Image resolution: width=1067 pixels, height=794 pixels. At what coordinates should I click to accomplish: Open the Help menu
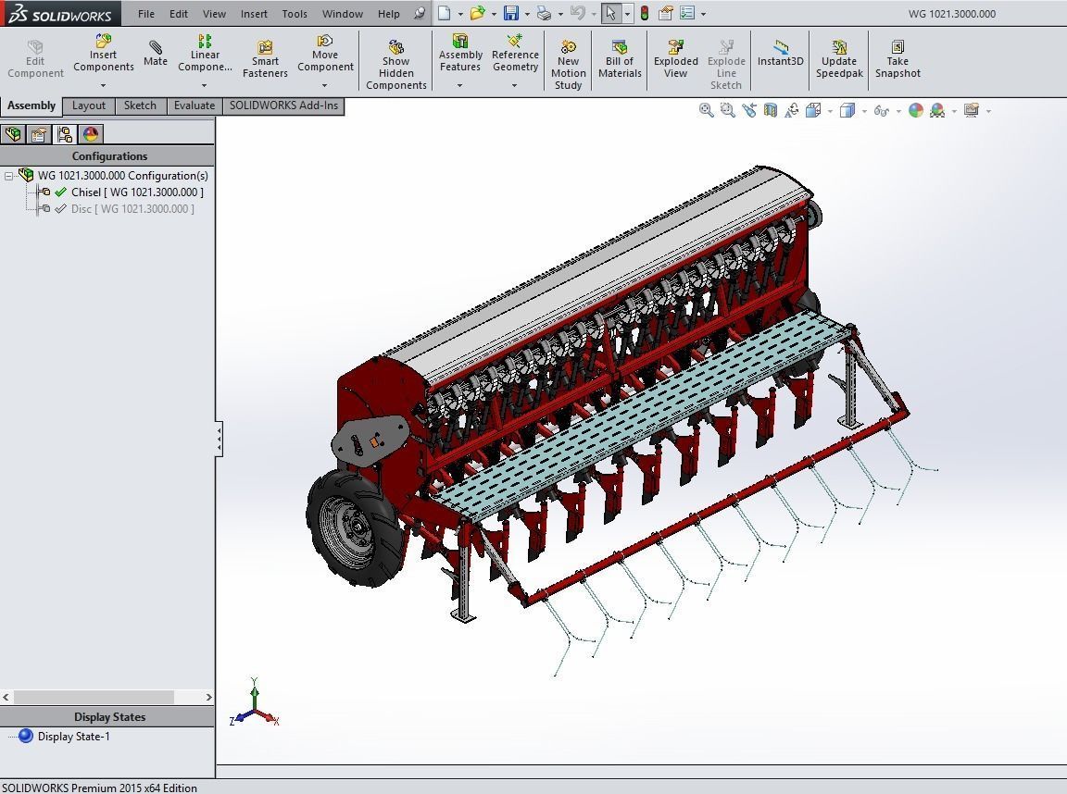pyautogui.click(x=389, y=14)
